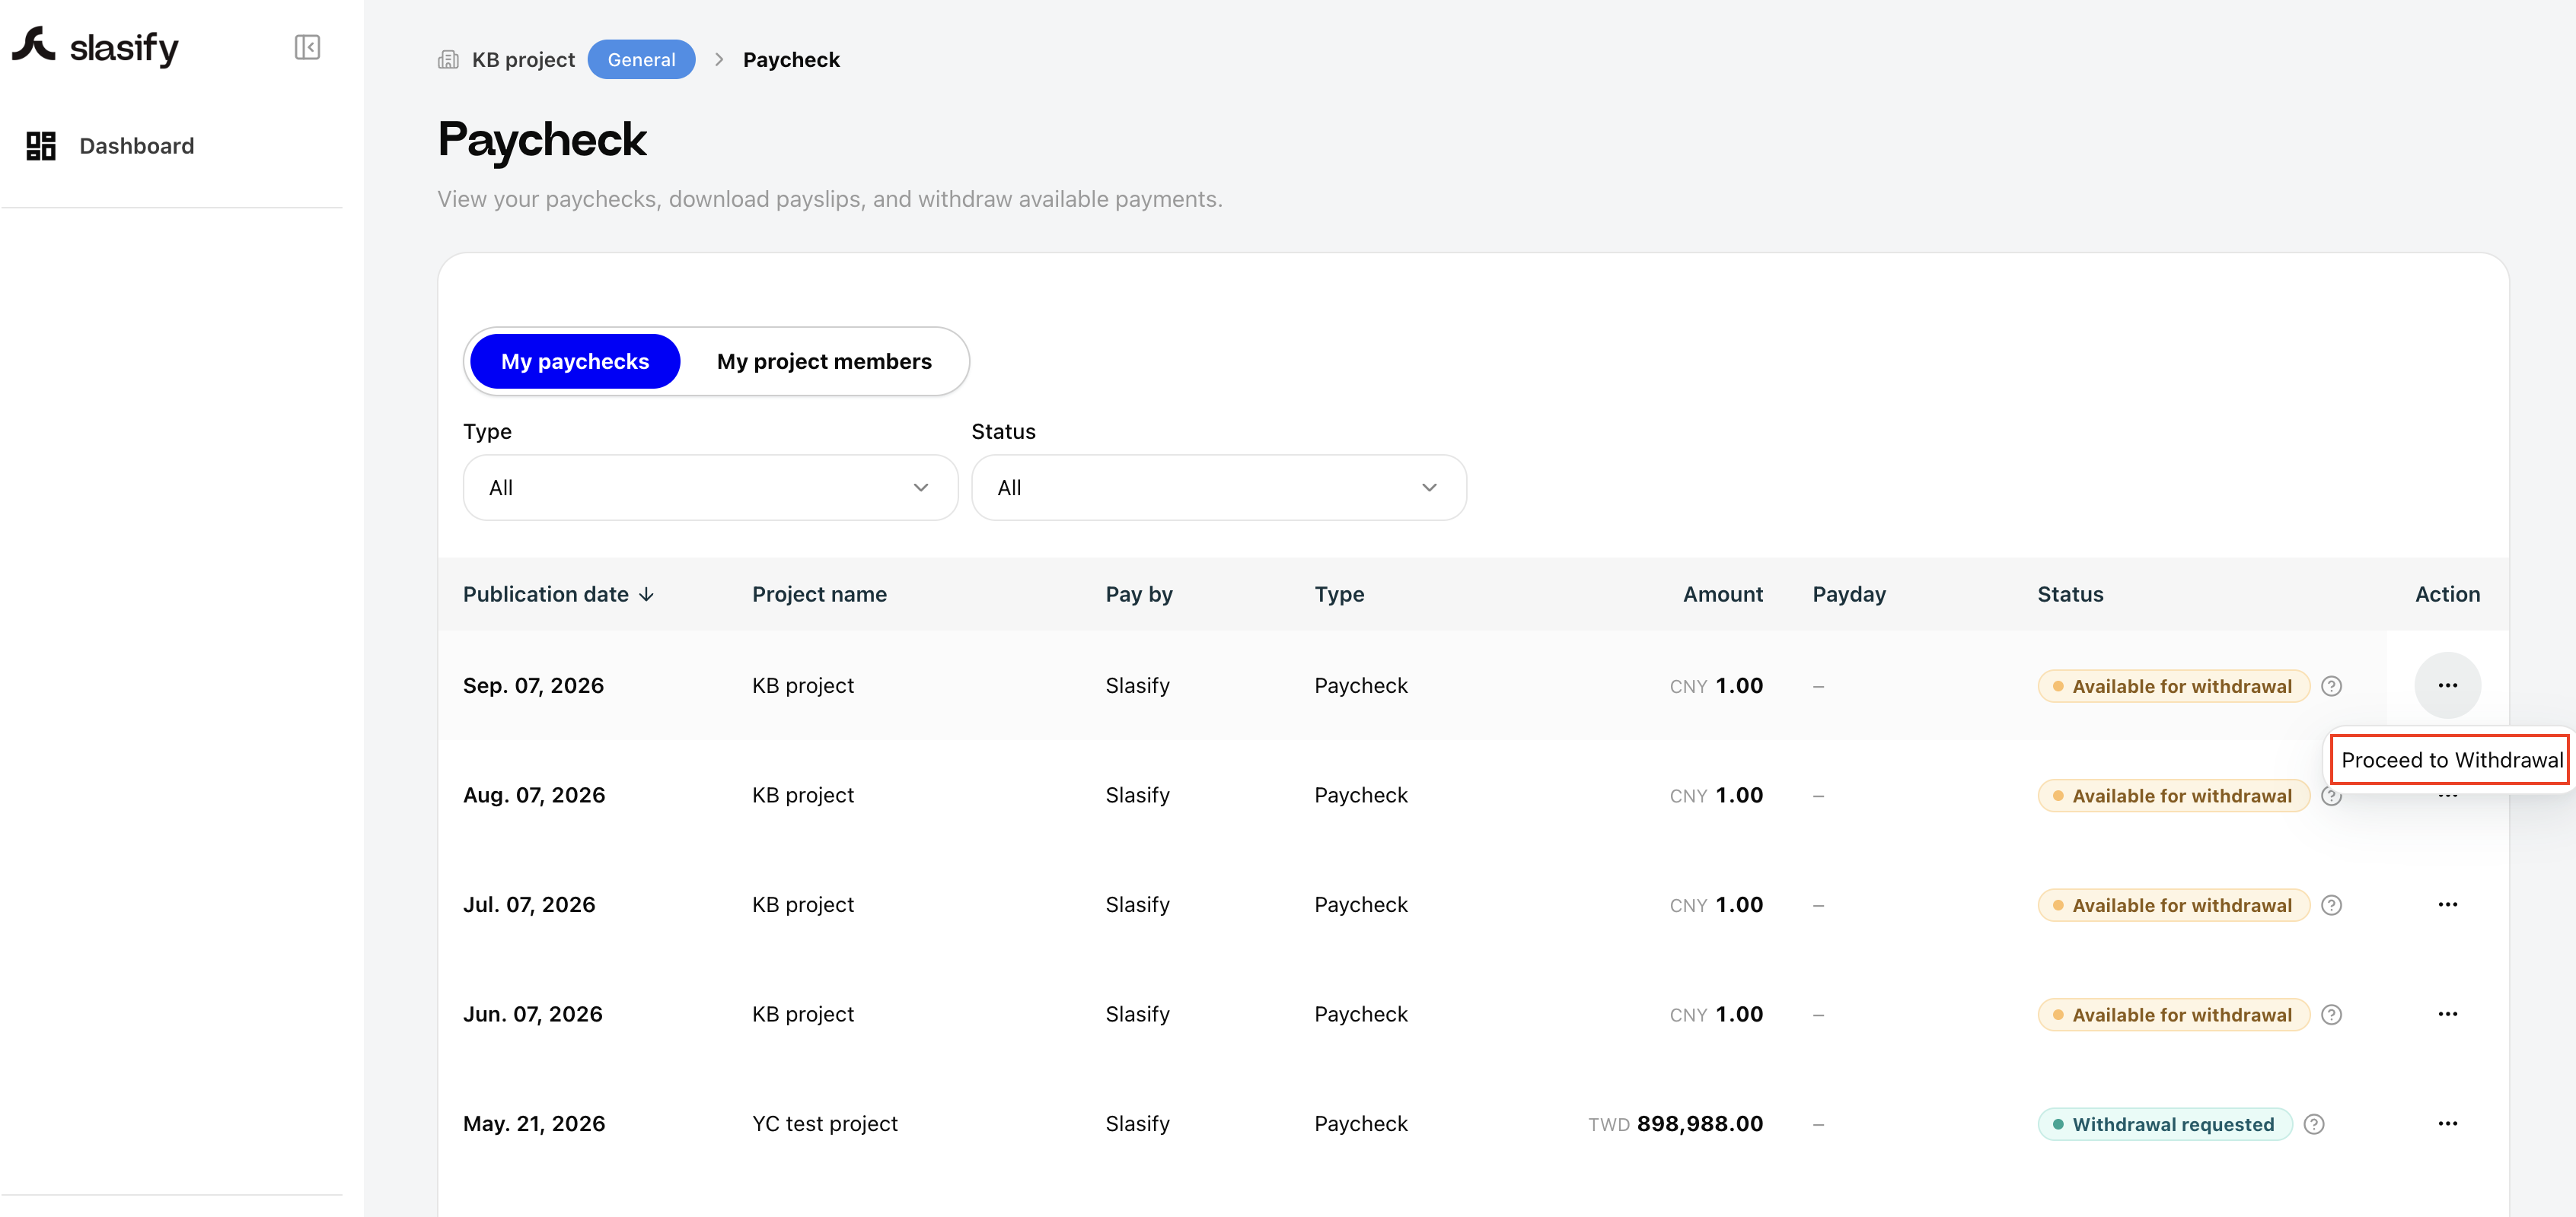Click the Slasify logo
The height and width of the screenshot is (1217, 2576).
[95, 47]
